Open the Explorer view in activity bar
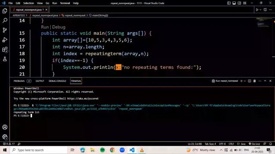 (x=5, y=11)
